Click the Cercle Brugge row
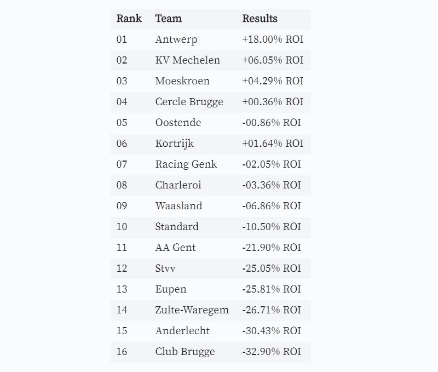 click(210, 102)
